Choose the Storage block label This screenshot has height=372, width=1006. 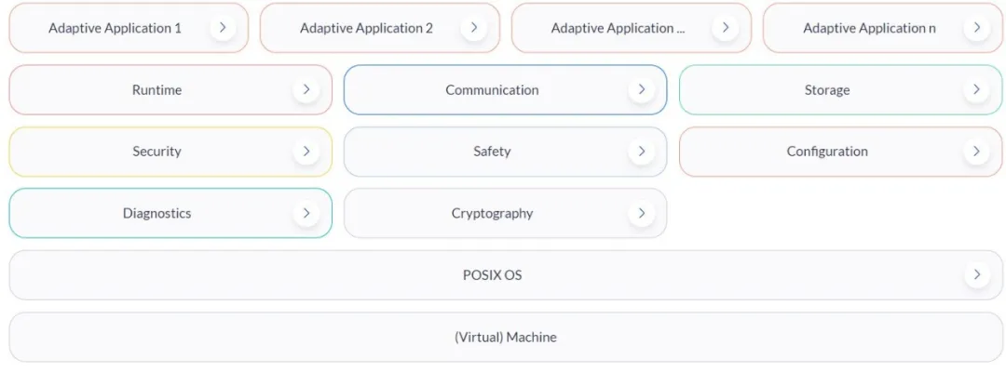click(x=827, y=89)
